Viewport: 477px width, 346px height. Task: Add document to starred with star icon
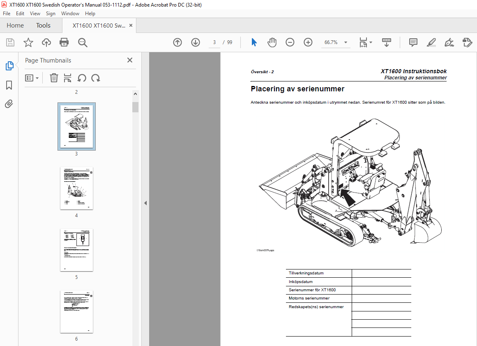(x=28, y=42)
